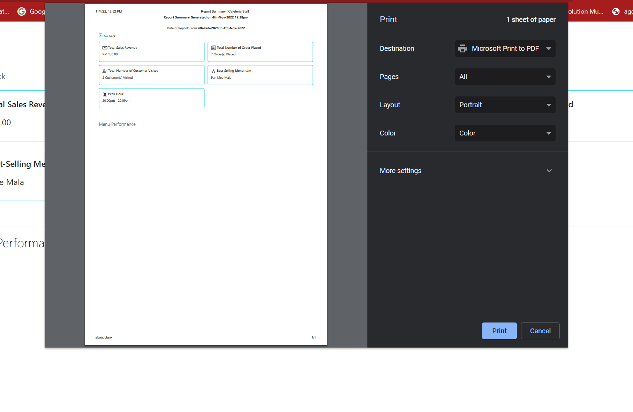Switch to the 'olution Mu...' browser tab

coord(585,11)
